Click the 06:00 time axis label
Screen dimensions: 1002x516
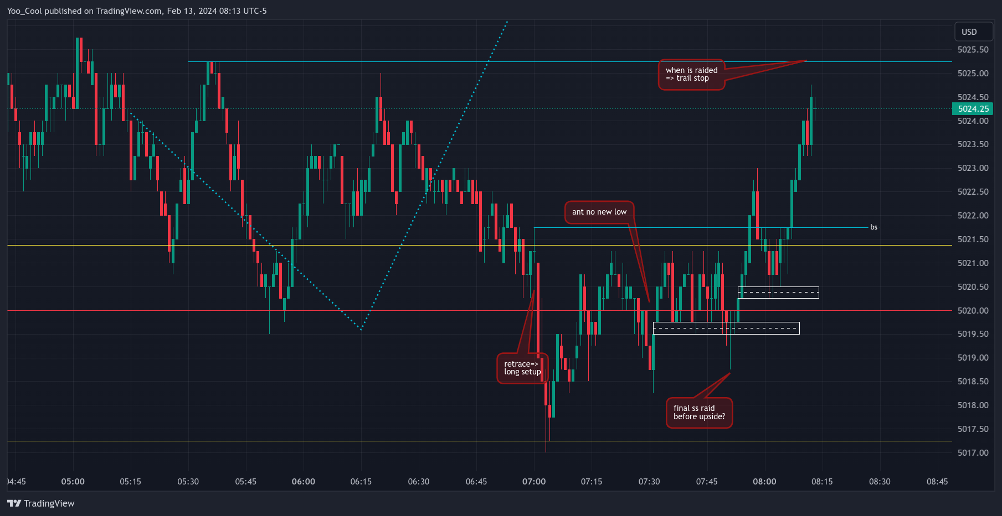click(x=304, y=482)
